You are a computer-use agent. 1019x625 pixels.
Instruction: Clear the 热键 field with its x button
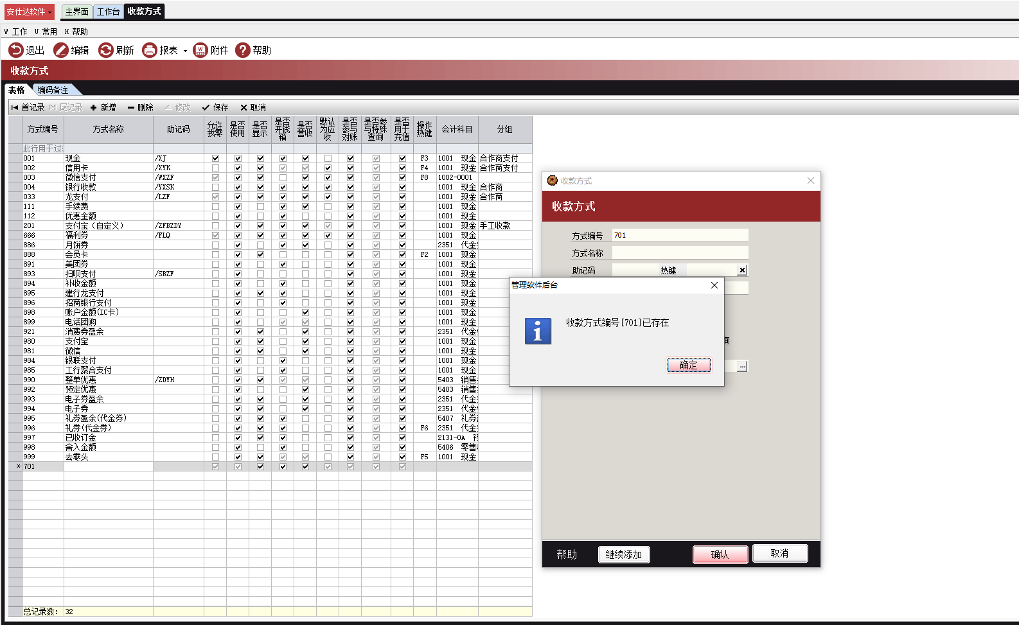pos(742,270)
